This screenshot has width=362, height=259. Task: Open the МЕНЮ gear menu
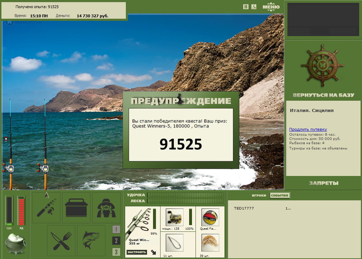click(x=271, y=7)
